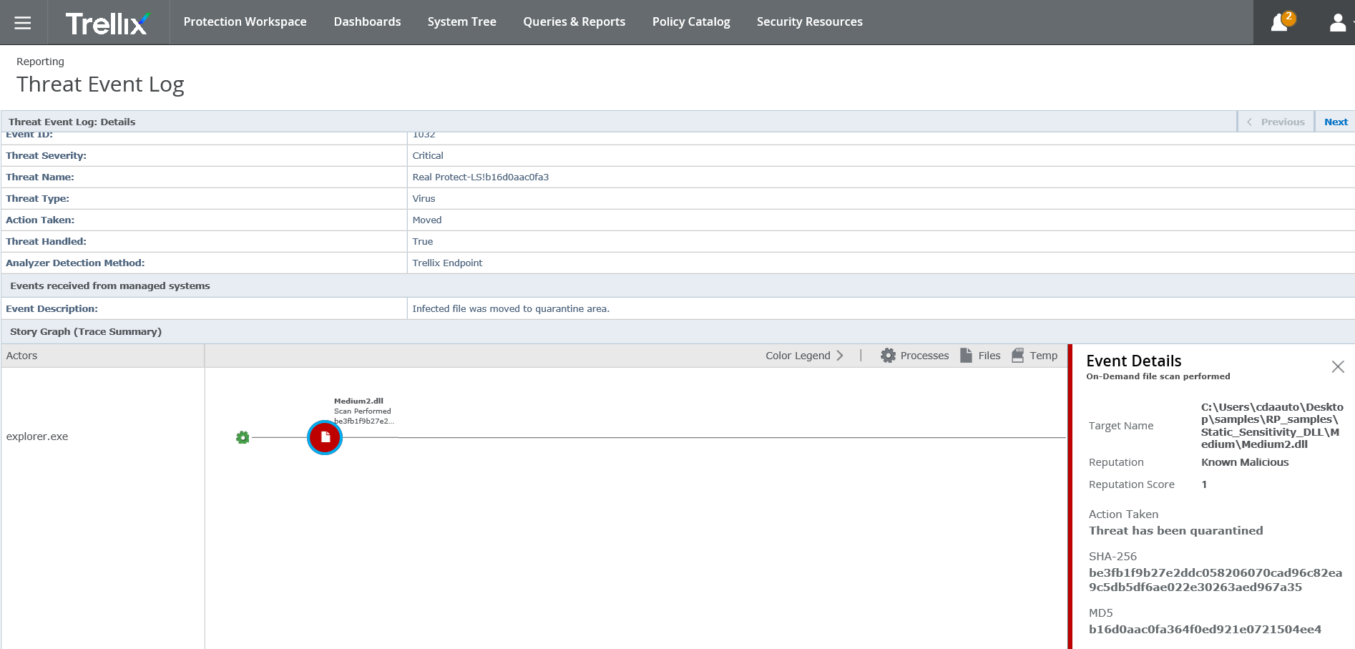1355x649 pixels.
Task: Open Protection Workspace menu
Action: (245, 22)
